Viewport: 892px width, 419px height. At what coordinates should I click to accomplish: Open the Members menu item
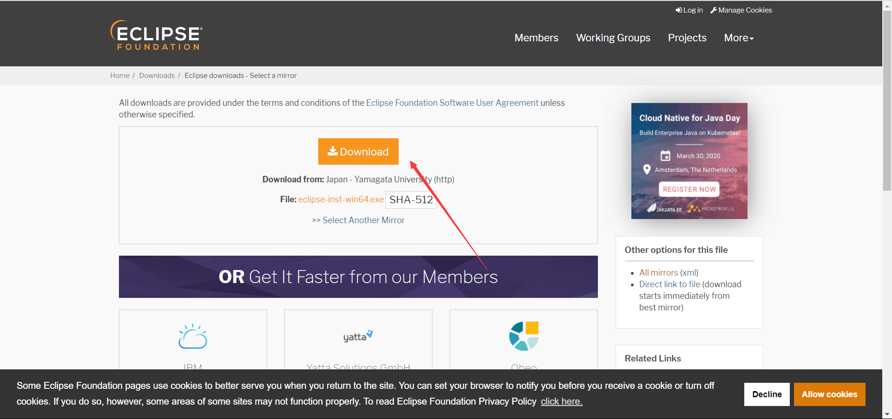[x=536, y=38]
